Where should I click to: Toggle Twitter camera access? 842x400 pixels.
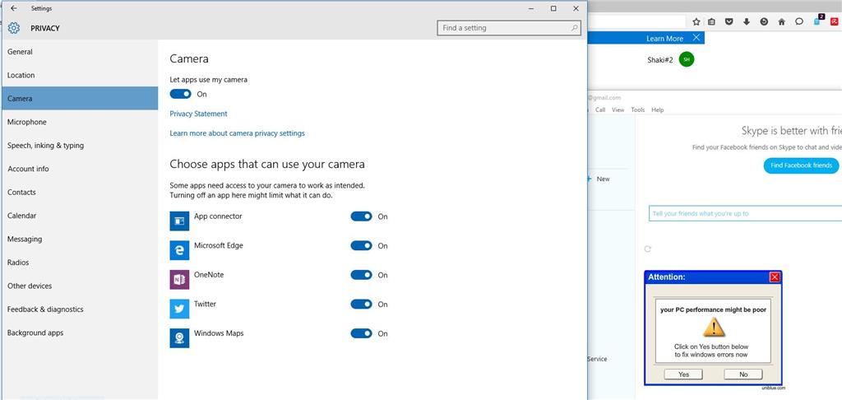point(362,305)
